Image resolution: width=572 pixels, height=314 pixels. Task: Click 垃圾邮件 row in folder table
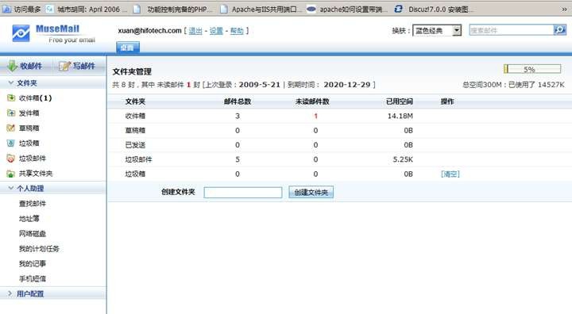(339, 159)
